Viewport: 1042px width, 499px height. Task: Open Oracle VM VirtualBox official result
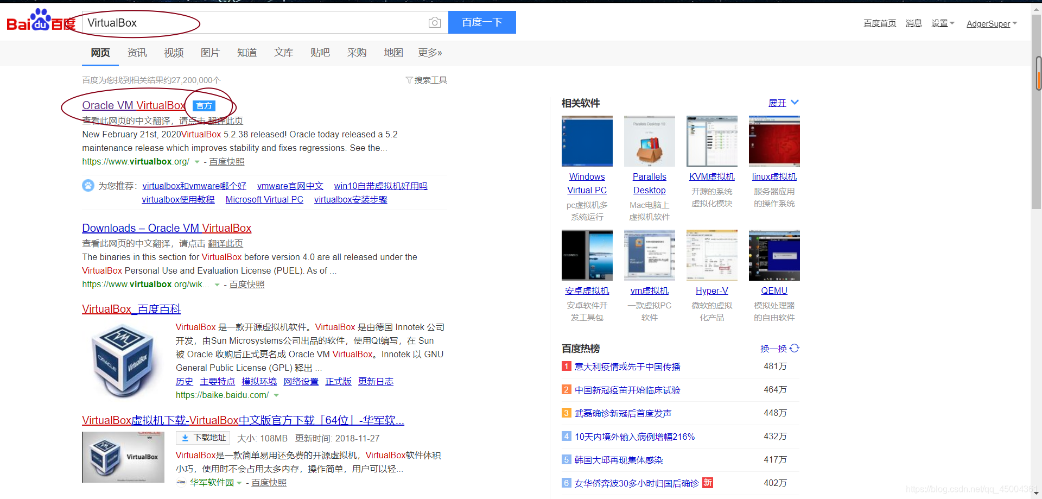tap(134, 105)
